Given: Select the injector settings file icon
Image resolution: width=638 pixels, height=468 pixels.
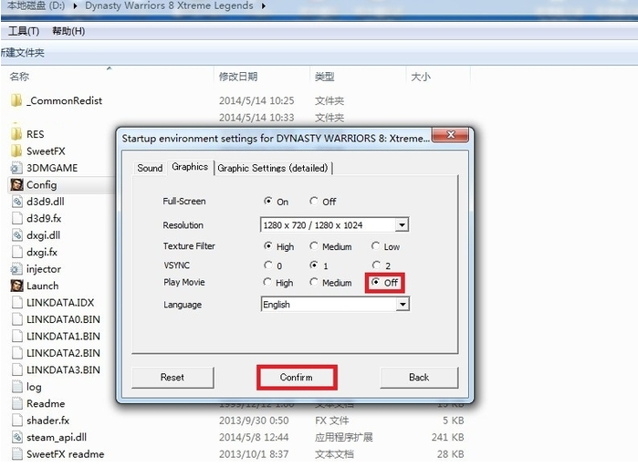Looking at the screenshot, I should tap(16, 269).
